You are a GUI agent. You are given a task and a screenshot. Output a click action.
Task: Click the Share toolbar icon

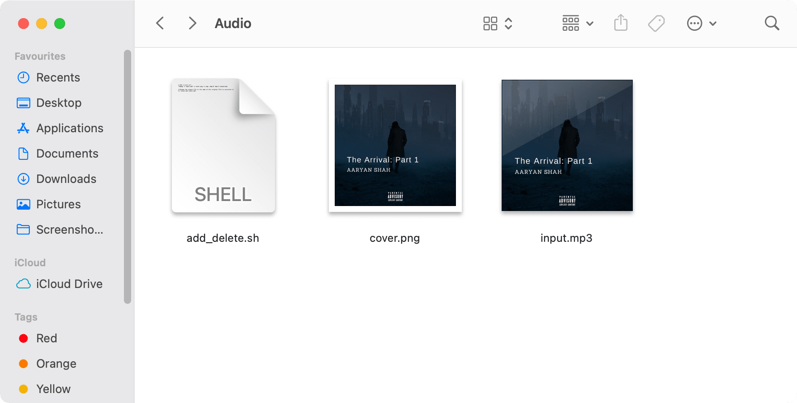pos(621,23)
